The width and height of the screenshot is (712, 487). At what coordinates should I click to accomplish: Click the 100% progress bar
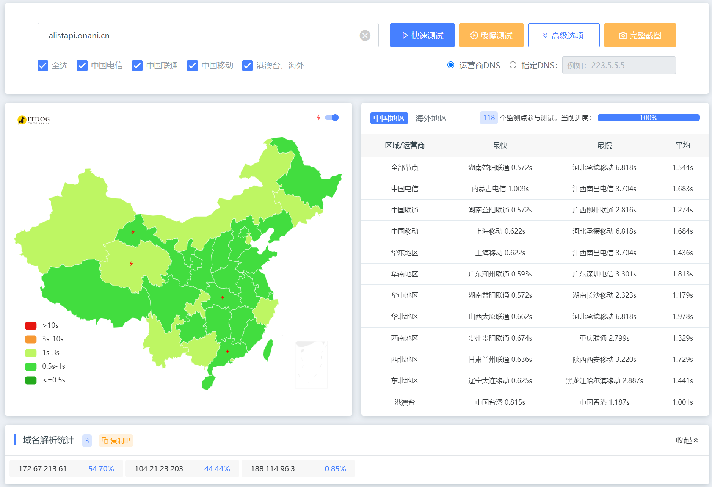(x=648, y=118)
